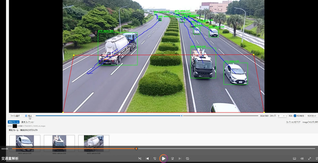The height and width of the screenshot is (163, 318).
Task: Click the skip value input field
Action: [279, 116]
